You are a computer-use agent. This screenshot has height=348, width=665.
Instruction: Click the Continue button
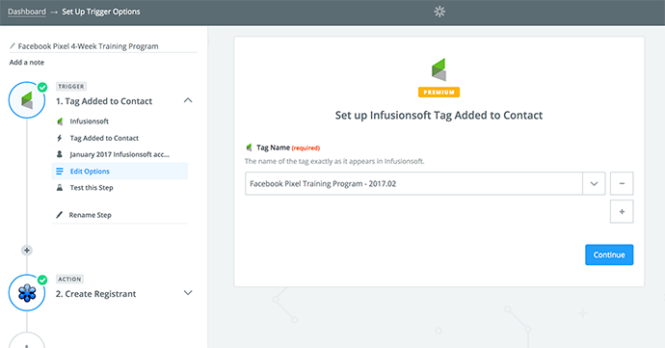(609, 254)
